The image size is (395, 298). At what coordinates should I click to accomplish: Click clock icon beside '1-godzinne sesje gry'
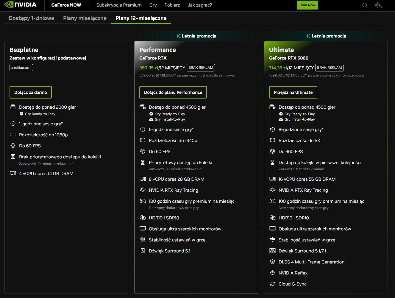(x=13, y=124)
